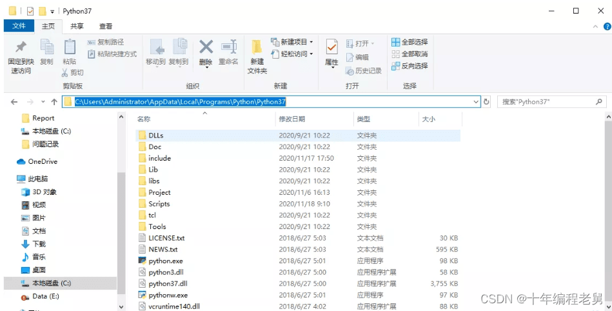Click History (历史记录) icon

pyautogui.click(x=350, y=71)
